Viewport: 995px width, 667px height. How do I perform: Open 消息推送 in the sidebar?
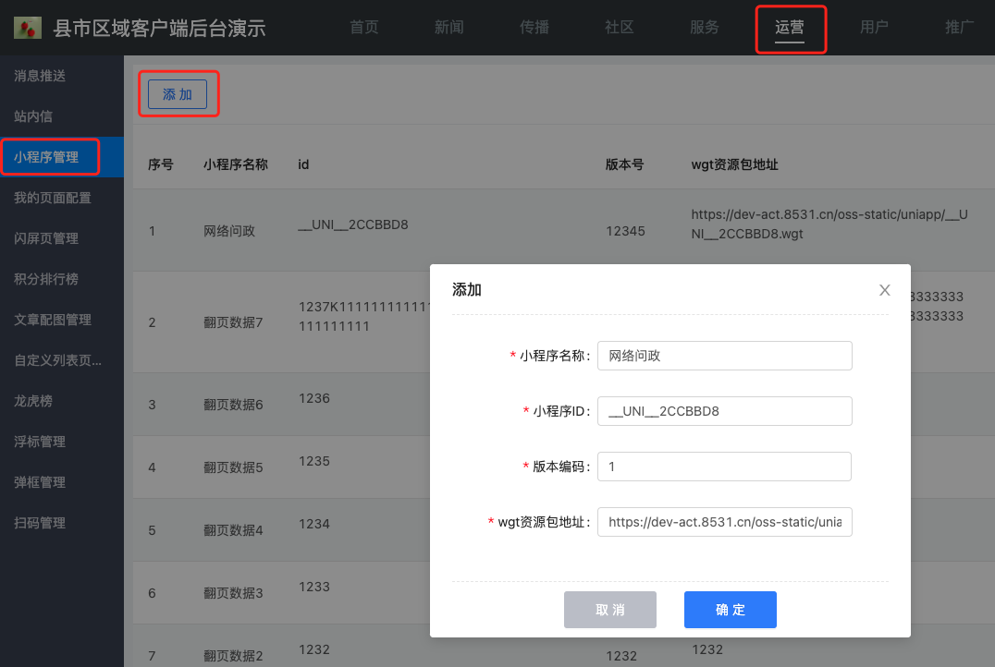pyautogui.click(x=40, y=76)
